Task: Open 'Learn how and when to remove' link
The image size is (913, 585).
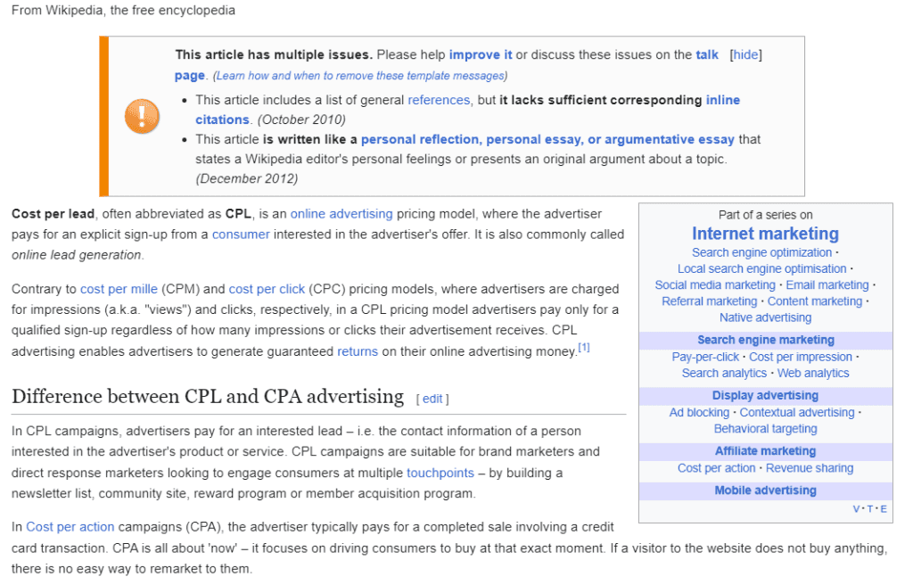Action: 360,76
